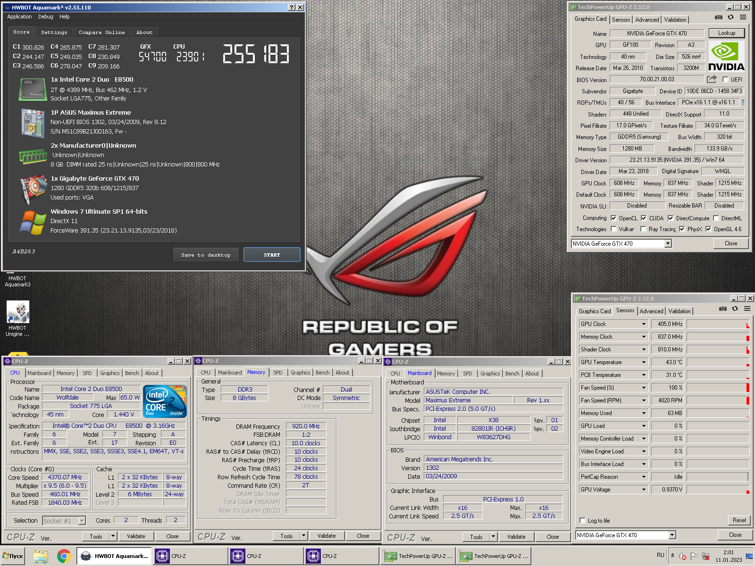Screen dimensions: 755x566
Task: Open the Debug menu in Aquamark
Action: 46,17
